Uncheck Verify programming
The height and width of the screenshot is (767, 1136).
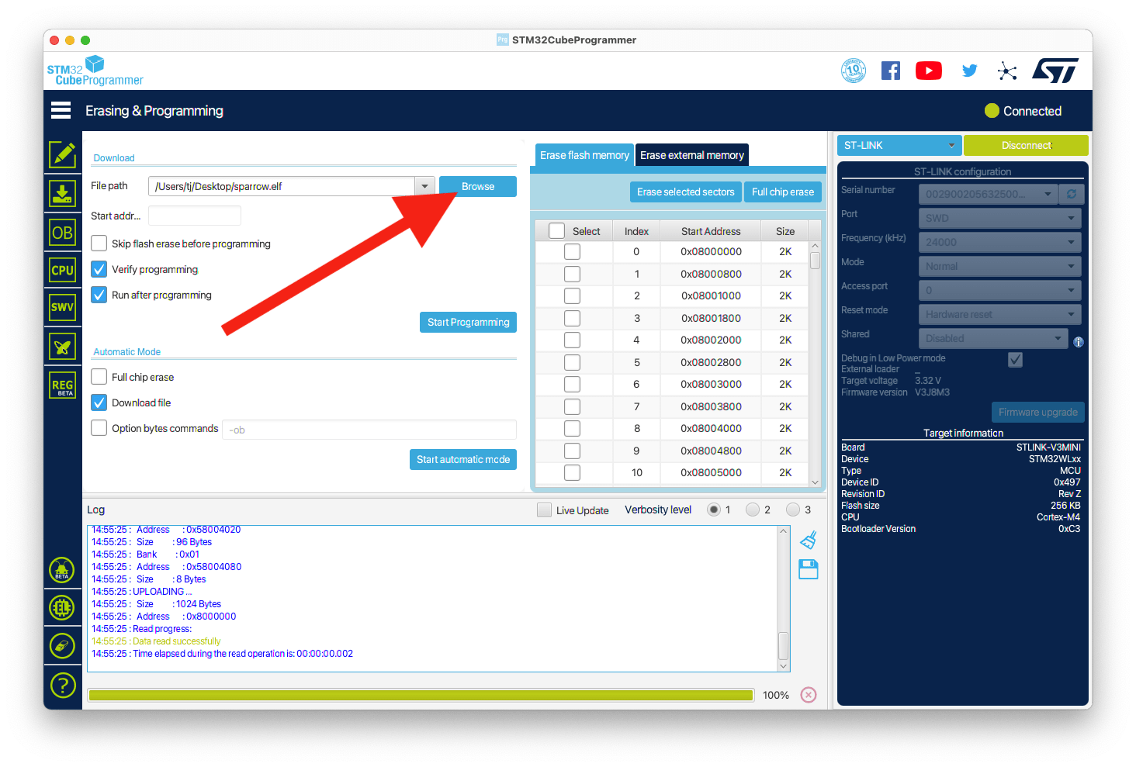coord(99,269)
